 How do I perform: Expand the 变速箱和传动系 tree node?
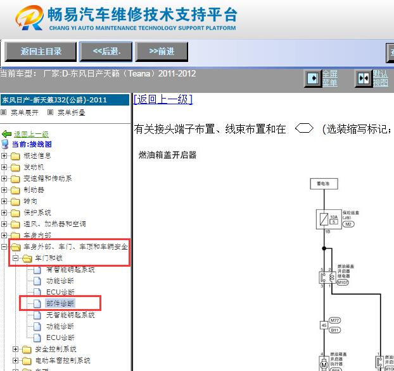coord(4,178)
